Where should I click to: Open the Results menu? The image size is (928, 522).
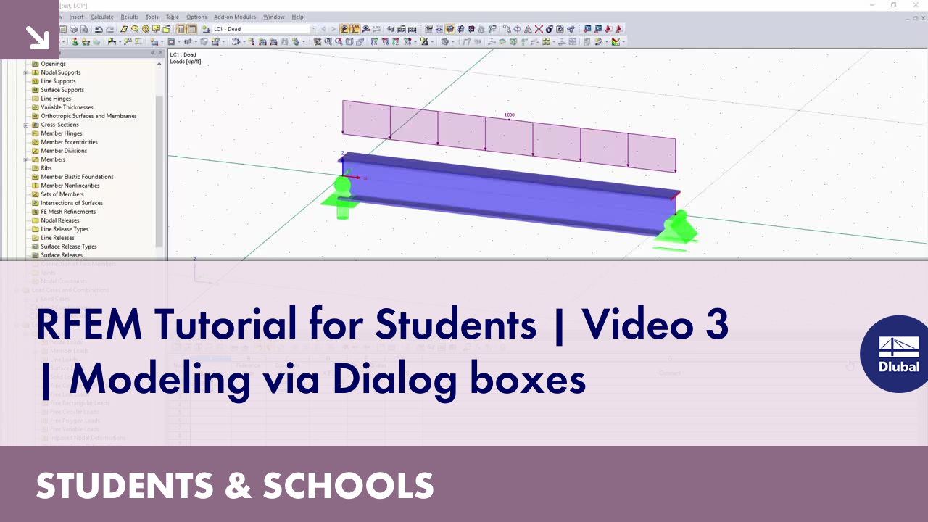129,17
